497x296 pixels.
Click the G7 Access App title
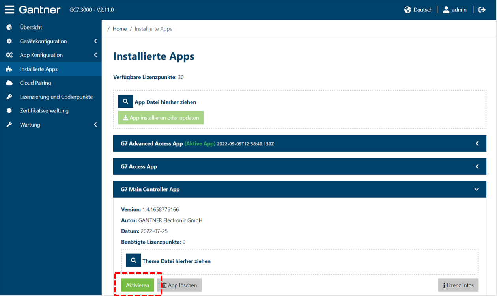[139, 166]
